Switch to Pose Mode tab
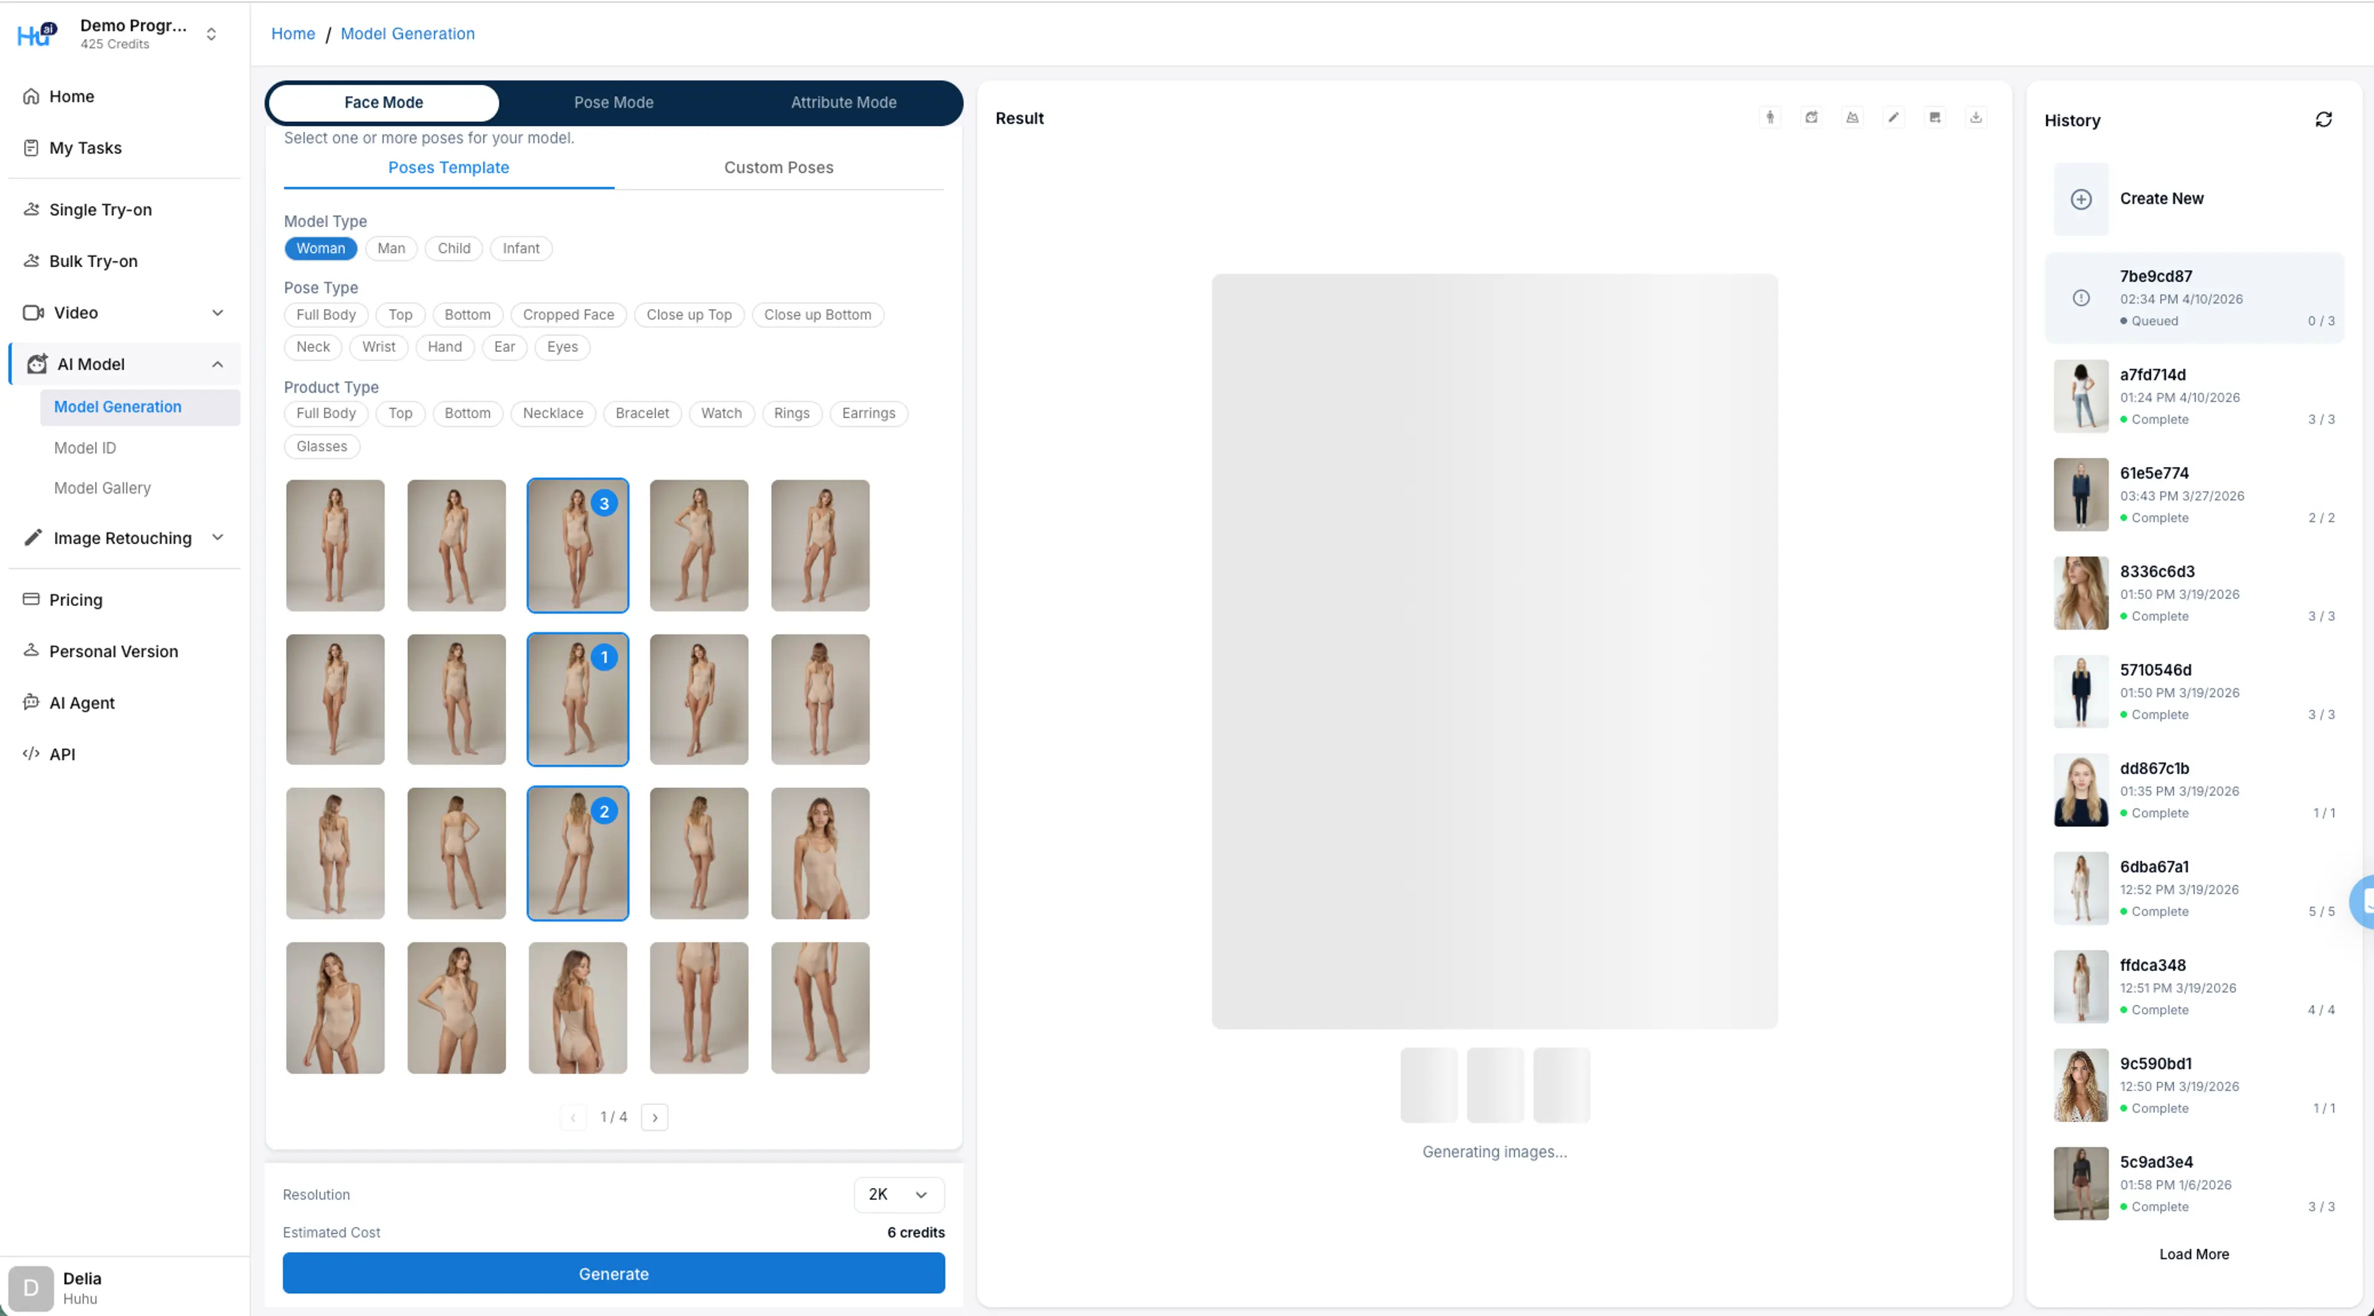The image size is (2374, 1316). tap(614, 102)
